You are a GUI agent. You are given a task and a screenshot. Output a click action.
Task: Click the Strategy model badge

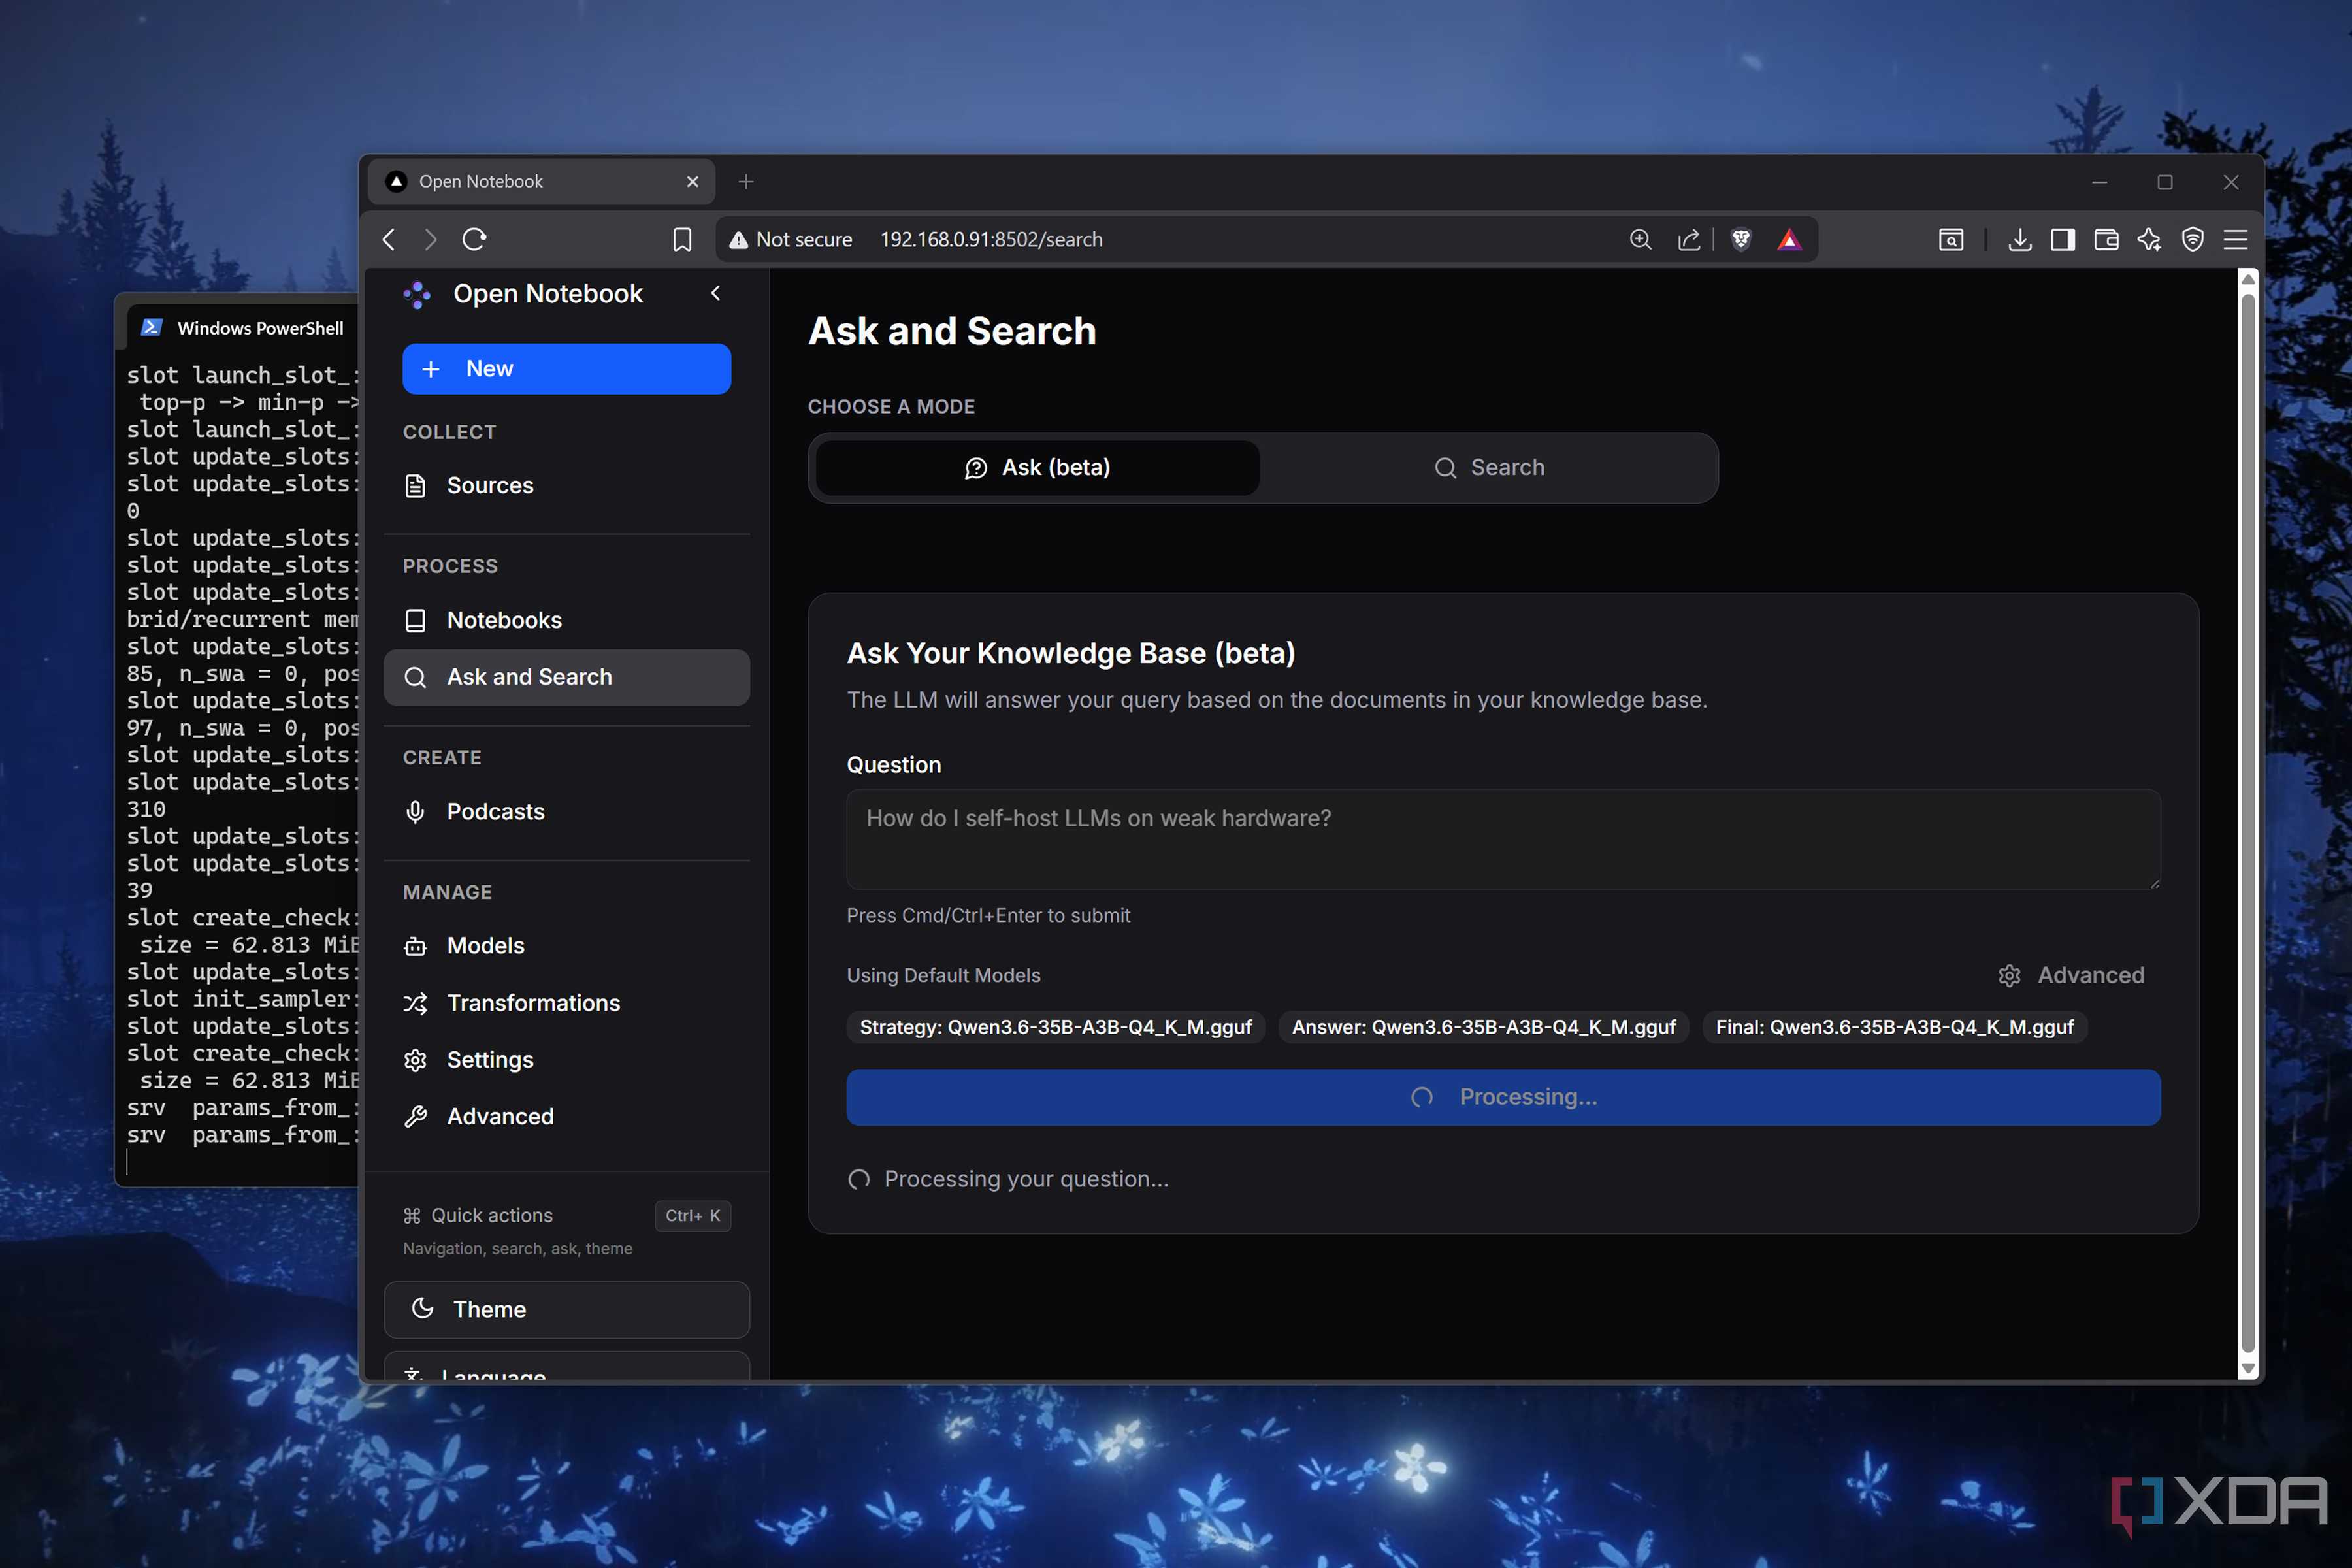click(x=1055, y=1027)
